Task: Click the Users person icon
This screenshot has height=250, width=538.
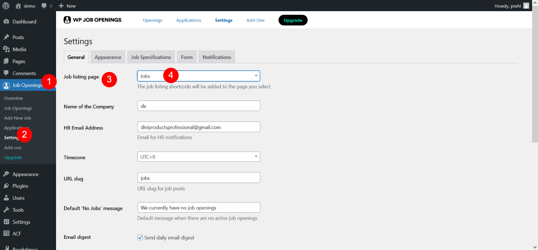Action: click(6, 198)
